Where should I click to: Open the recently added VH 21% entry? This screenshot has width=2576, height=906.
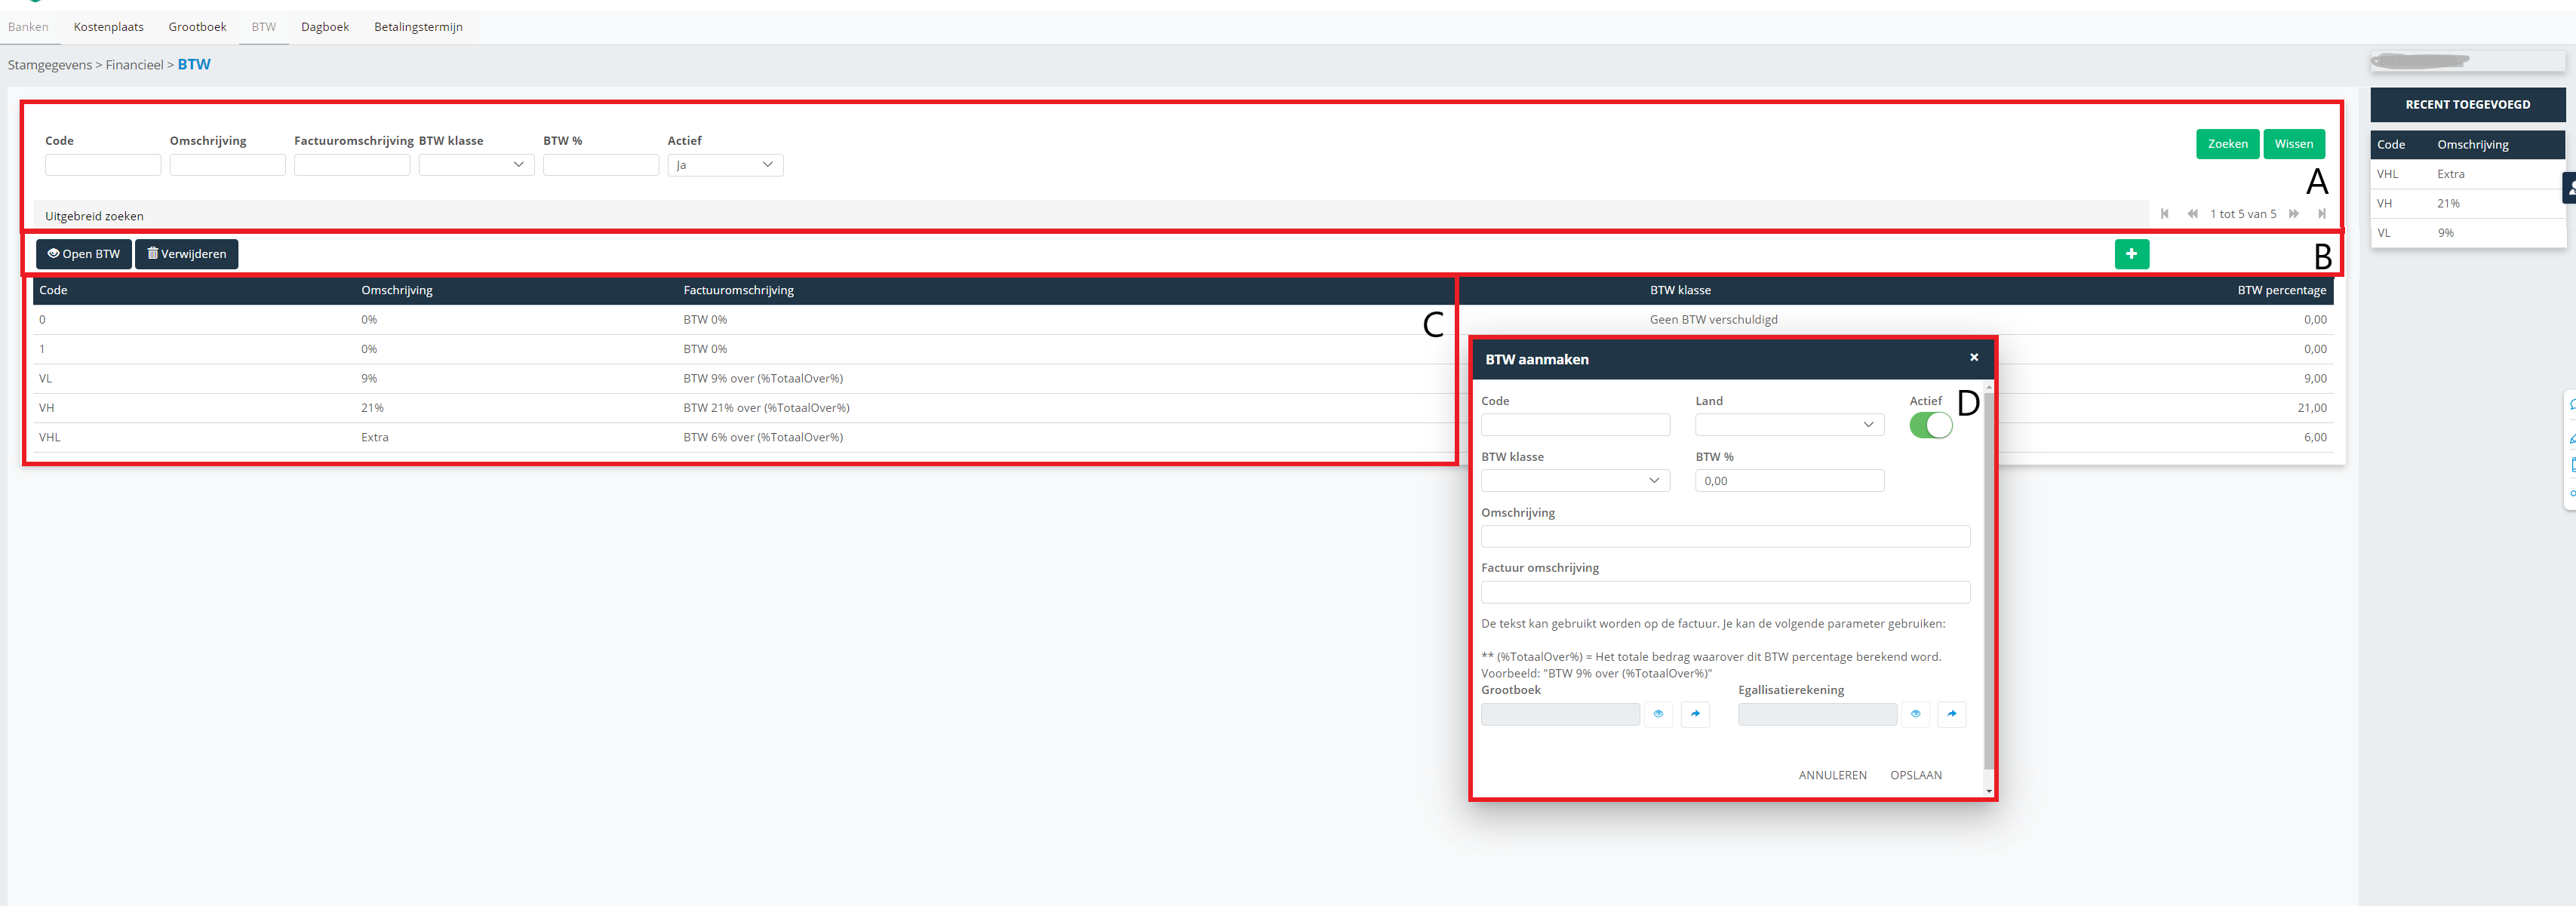[2467, 203]
